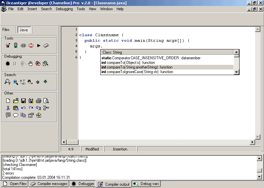Click the traffic light icon in Tools
This screenshot has width=264, height=188.
16,45
